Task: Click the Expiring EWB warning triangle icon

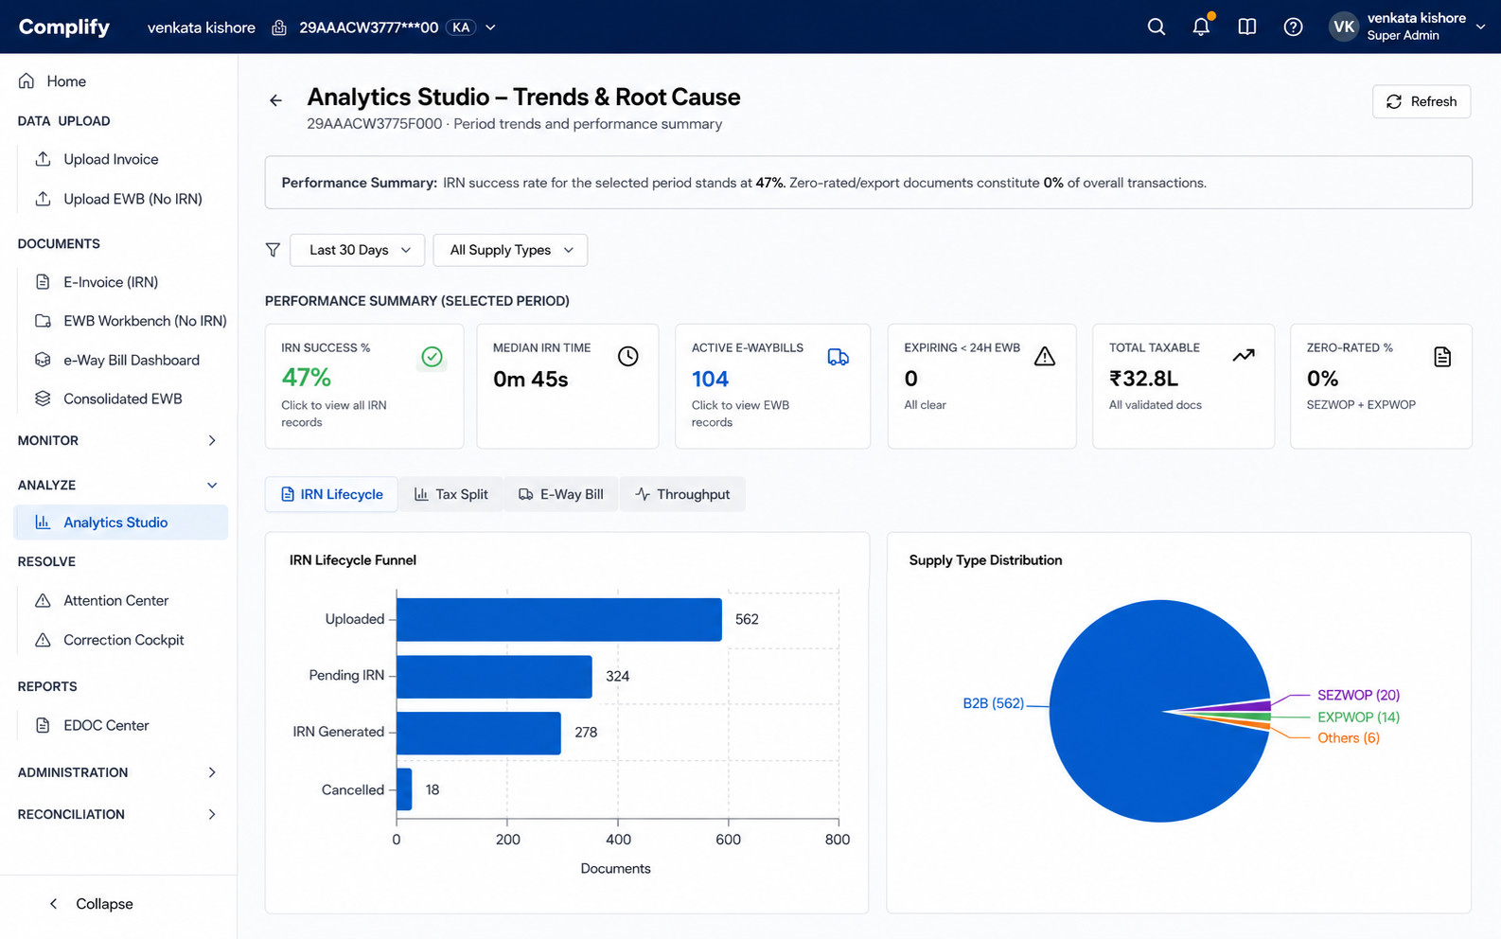Action: point(1044,357)
